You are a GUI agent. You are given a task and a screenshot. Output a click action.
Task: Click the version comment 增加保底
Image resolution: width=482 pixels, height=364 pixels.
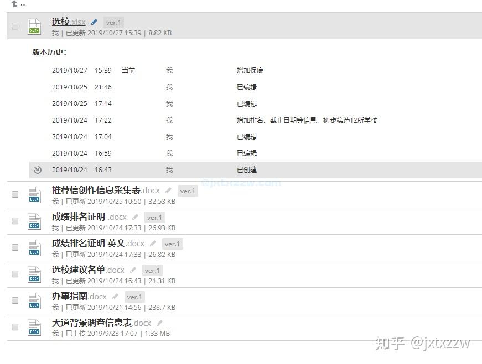250,71
